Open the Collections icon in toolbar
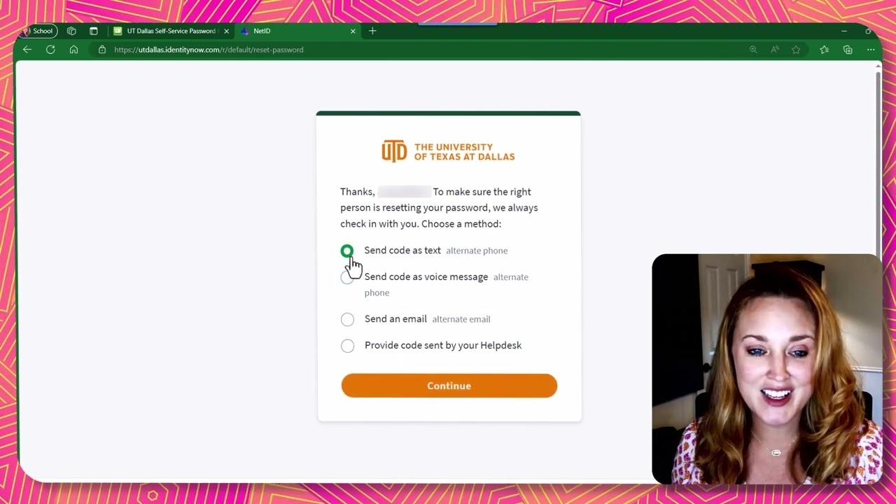The width and height of the screenshot is (896, 504). pos(848,50)
